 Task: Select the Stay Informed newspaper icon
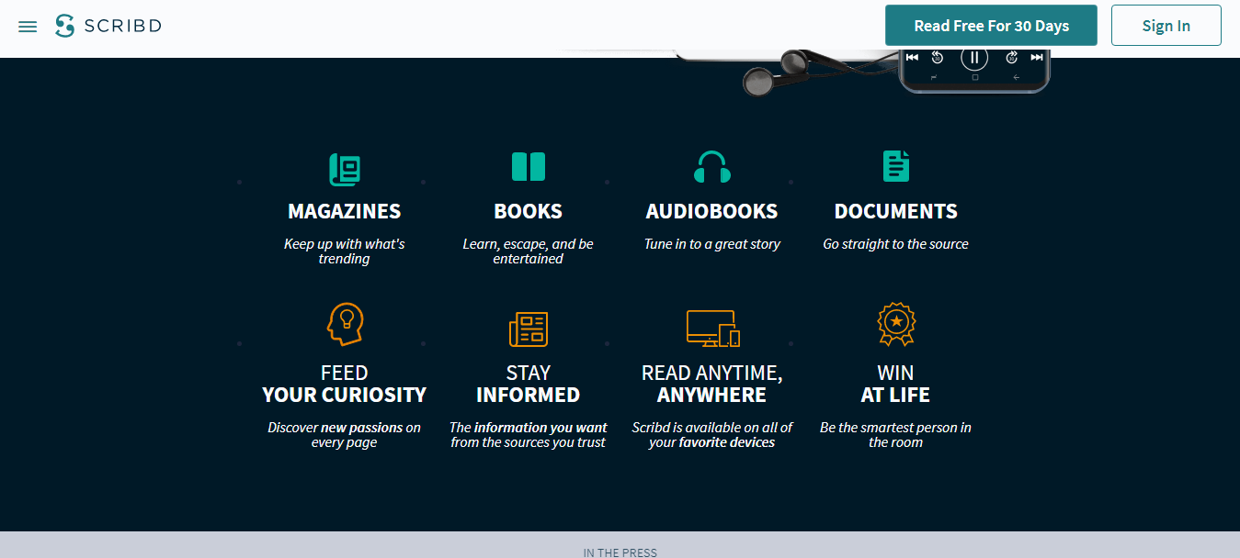(x=528, y=328)
